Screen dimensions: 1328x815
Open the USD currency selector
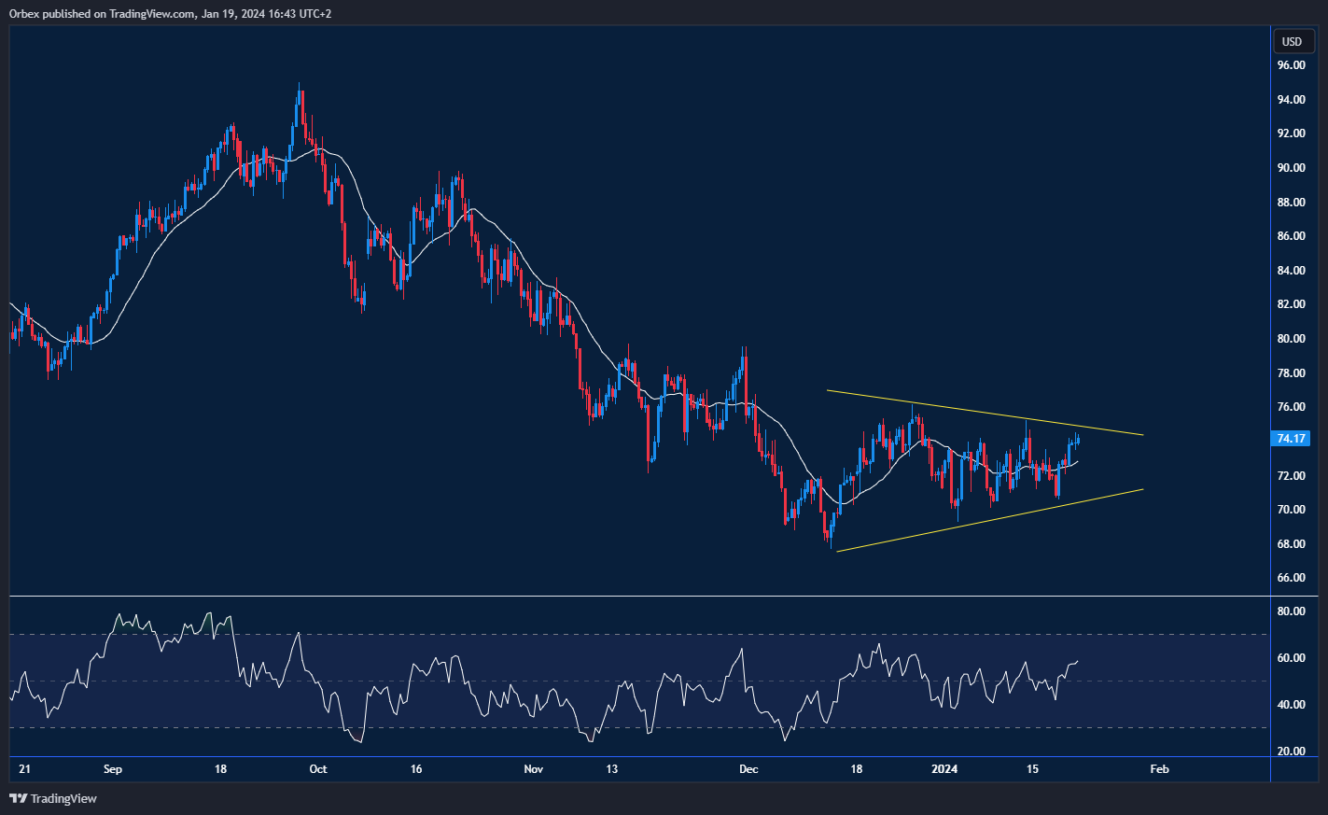1292,41
